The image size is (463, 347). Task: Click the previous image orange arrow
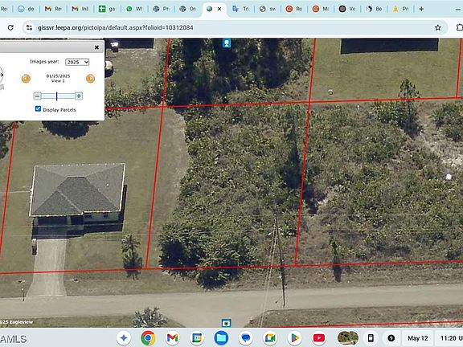click(x=26, y=79)
